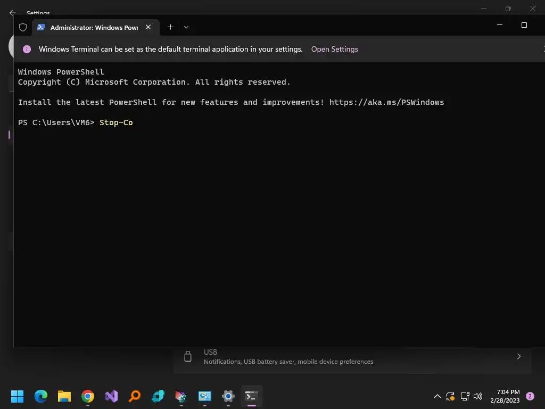Switch to Settings gear in taskbar
Image resolution: width=545 pixels, height=409 pixels.
pyautogui.click(x=228, y=396)
